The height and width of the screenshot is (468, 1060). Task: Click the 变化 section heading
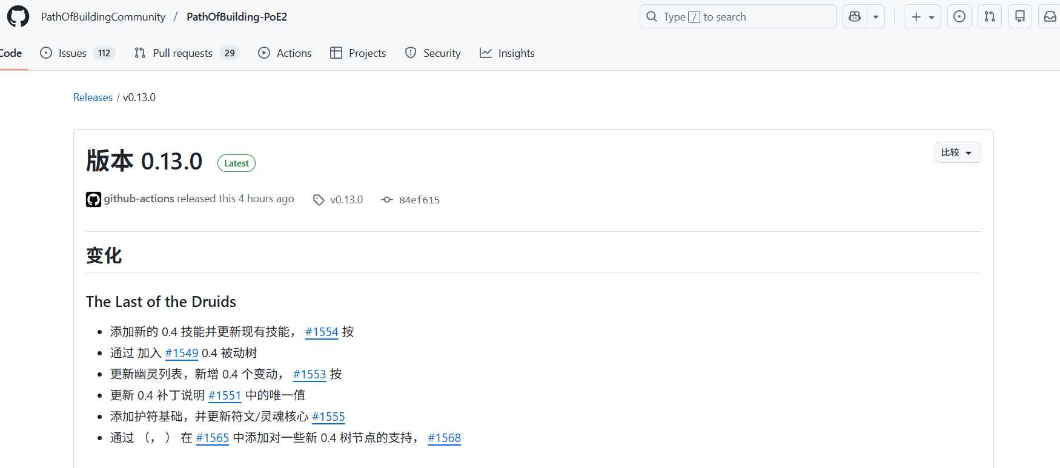[x=104, y=255]
